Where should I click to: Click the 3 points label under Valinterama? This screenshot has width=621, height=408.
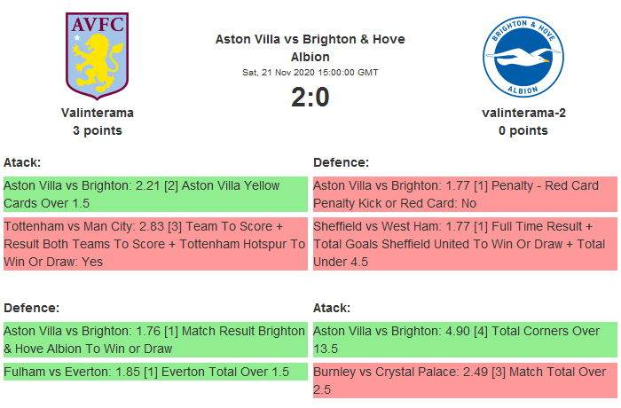point(98,130)
